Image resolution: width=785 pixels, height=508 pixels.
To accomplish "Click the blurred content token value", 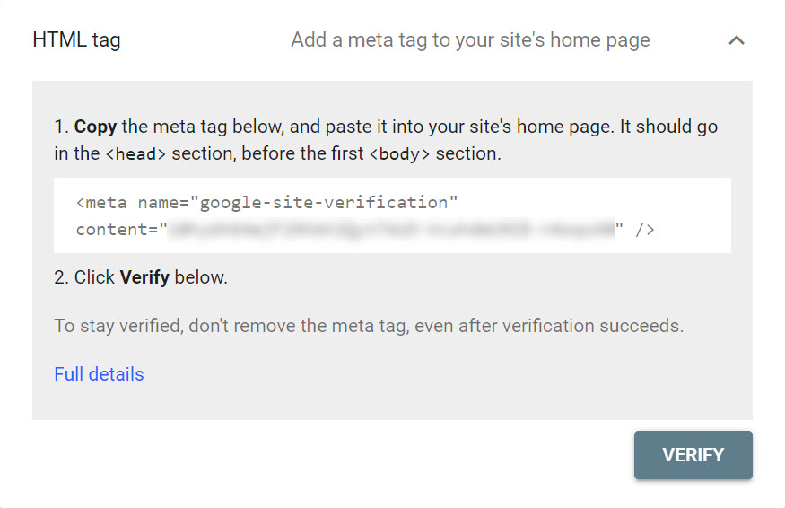I will [x=391, y=230].
